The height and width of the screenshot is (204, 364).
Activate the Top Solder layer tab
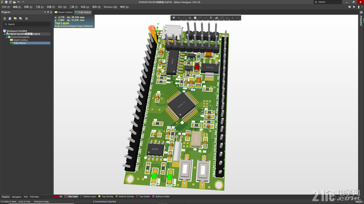click(x=143, y=196)
